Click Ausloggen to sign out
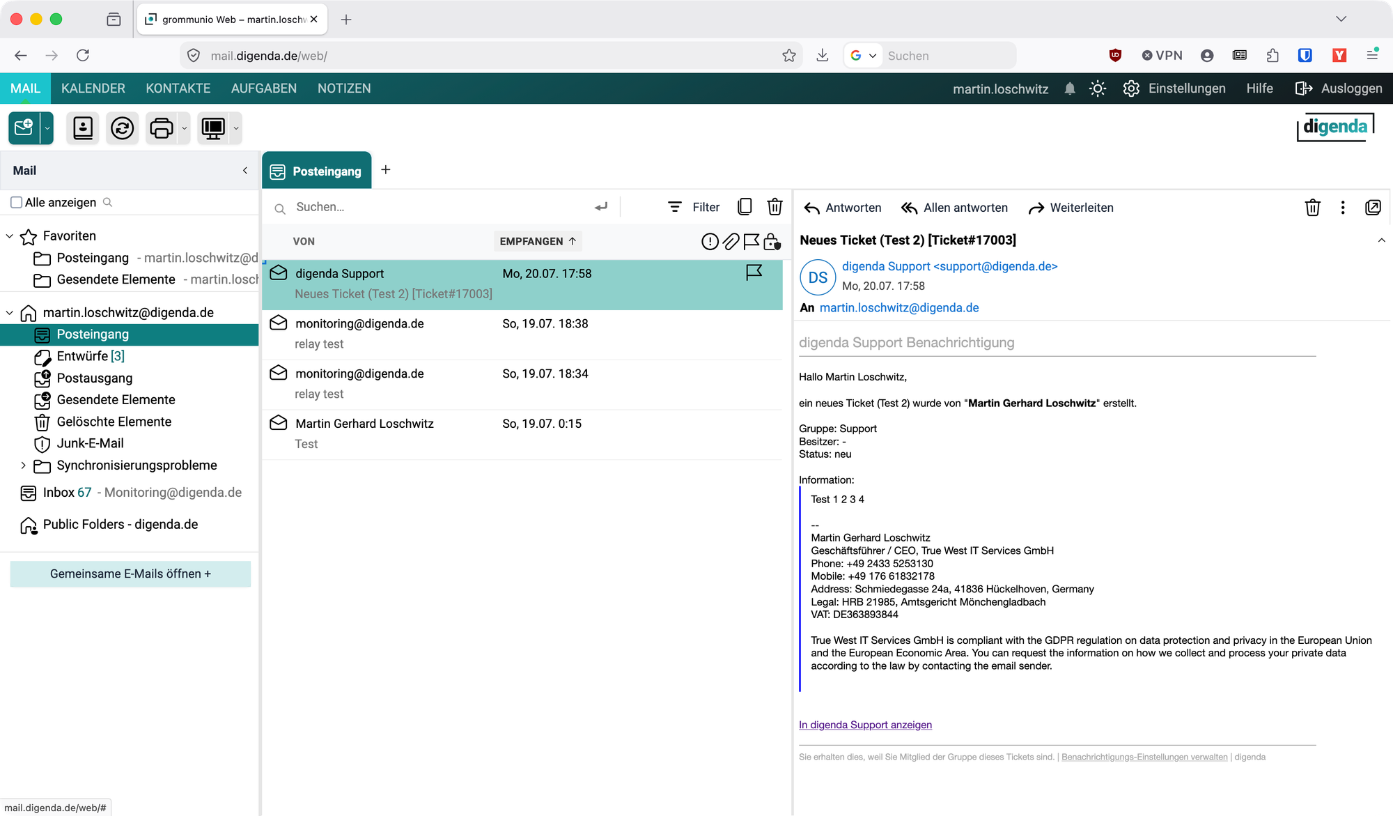 [x=1339, y=88]
